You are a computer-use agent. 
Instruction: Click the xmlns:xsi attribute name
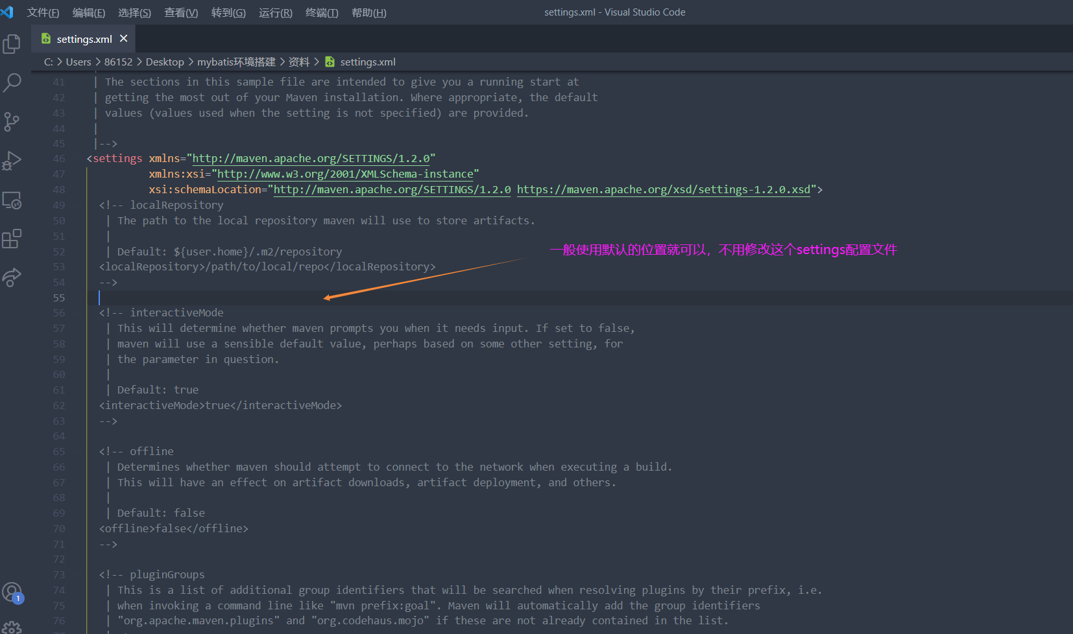tap(177, 174)
